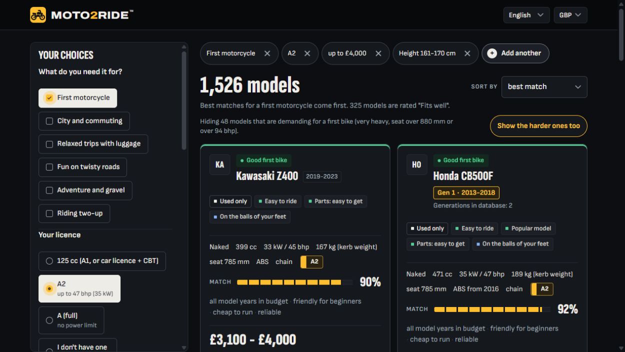
Task: Click the sidebar scroll up arrow
Action: pyautogui.click(x=183, y=47)
